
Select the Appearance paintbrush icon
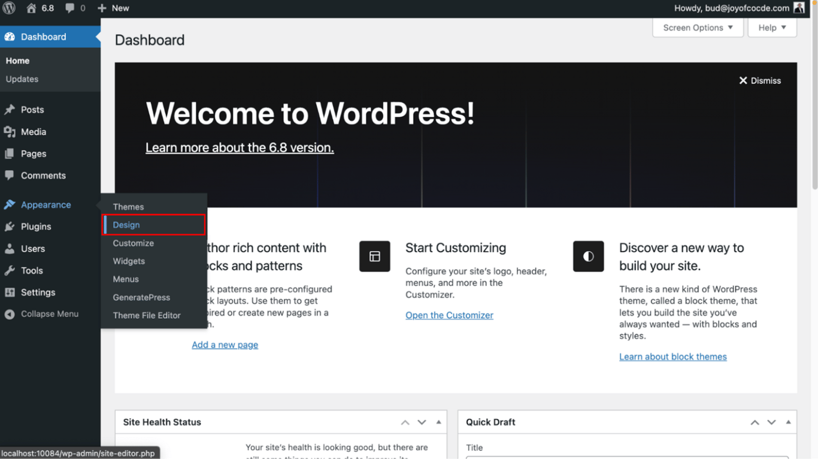10,204
